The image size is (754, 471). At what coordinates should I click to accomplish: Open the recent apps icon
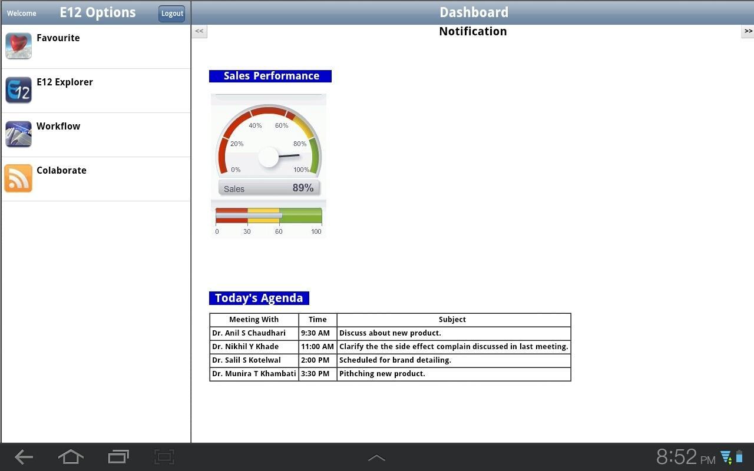pos(118,457)
